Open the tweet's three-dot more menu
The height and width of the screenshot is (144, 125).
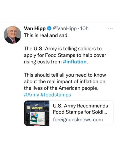(110, 28)
